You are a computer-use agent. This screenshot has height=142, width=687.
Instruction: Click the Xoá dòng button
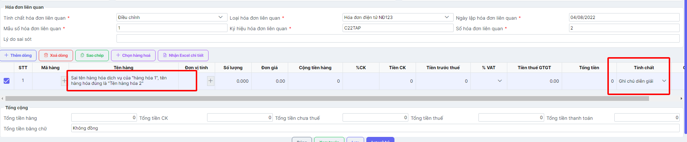[x=56, y=55]
